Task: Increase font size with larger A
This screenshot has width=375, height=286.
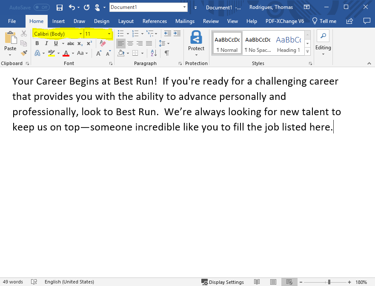Action: pyautogui.click(x=98, y=53)
